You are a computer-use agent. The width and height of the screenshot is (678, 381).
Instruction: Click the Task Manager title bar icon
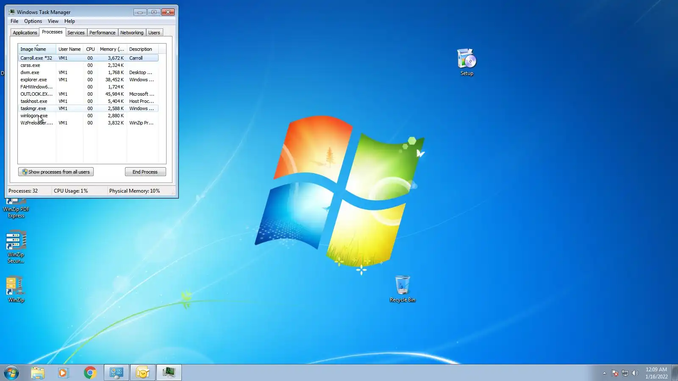coord(11,12)
